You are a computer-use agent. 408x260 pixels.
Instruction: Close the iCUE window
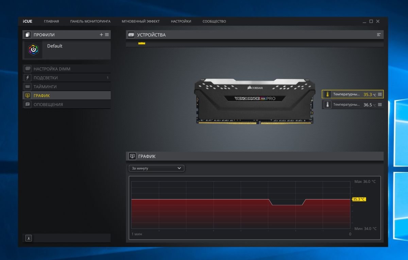pyautogui.click(x=378, y=21)
